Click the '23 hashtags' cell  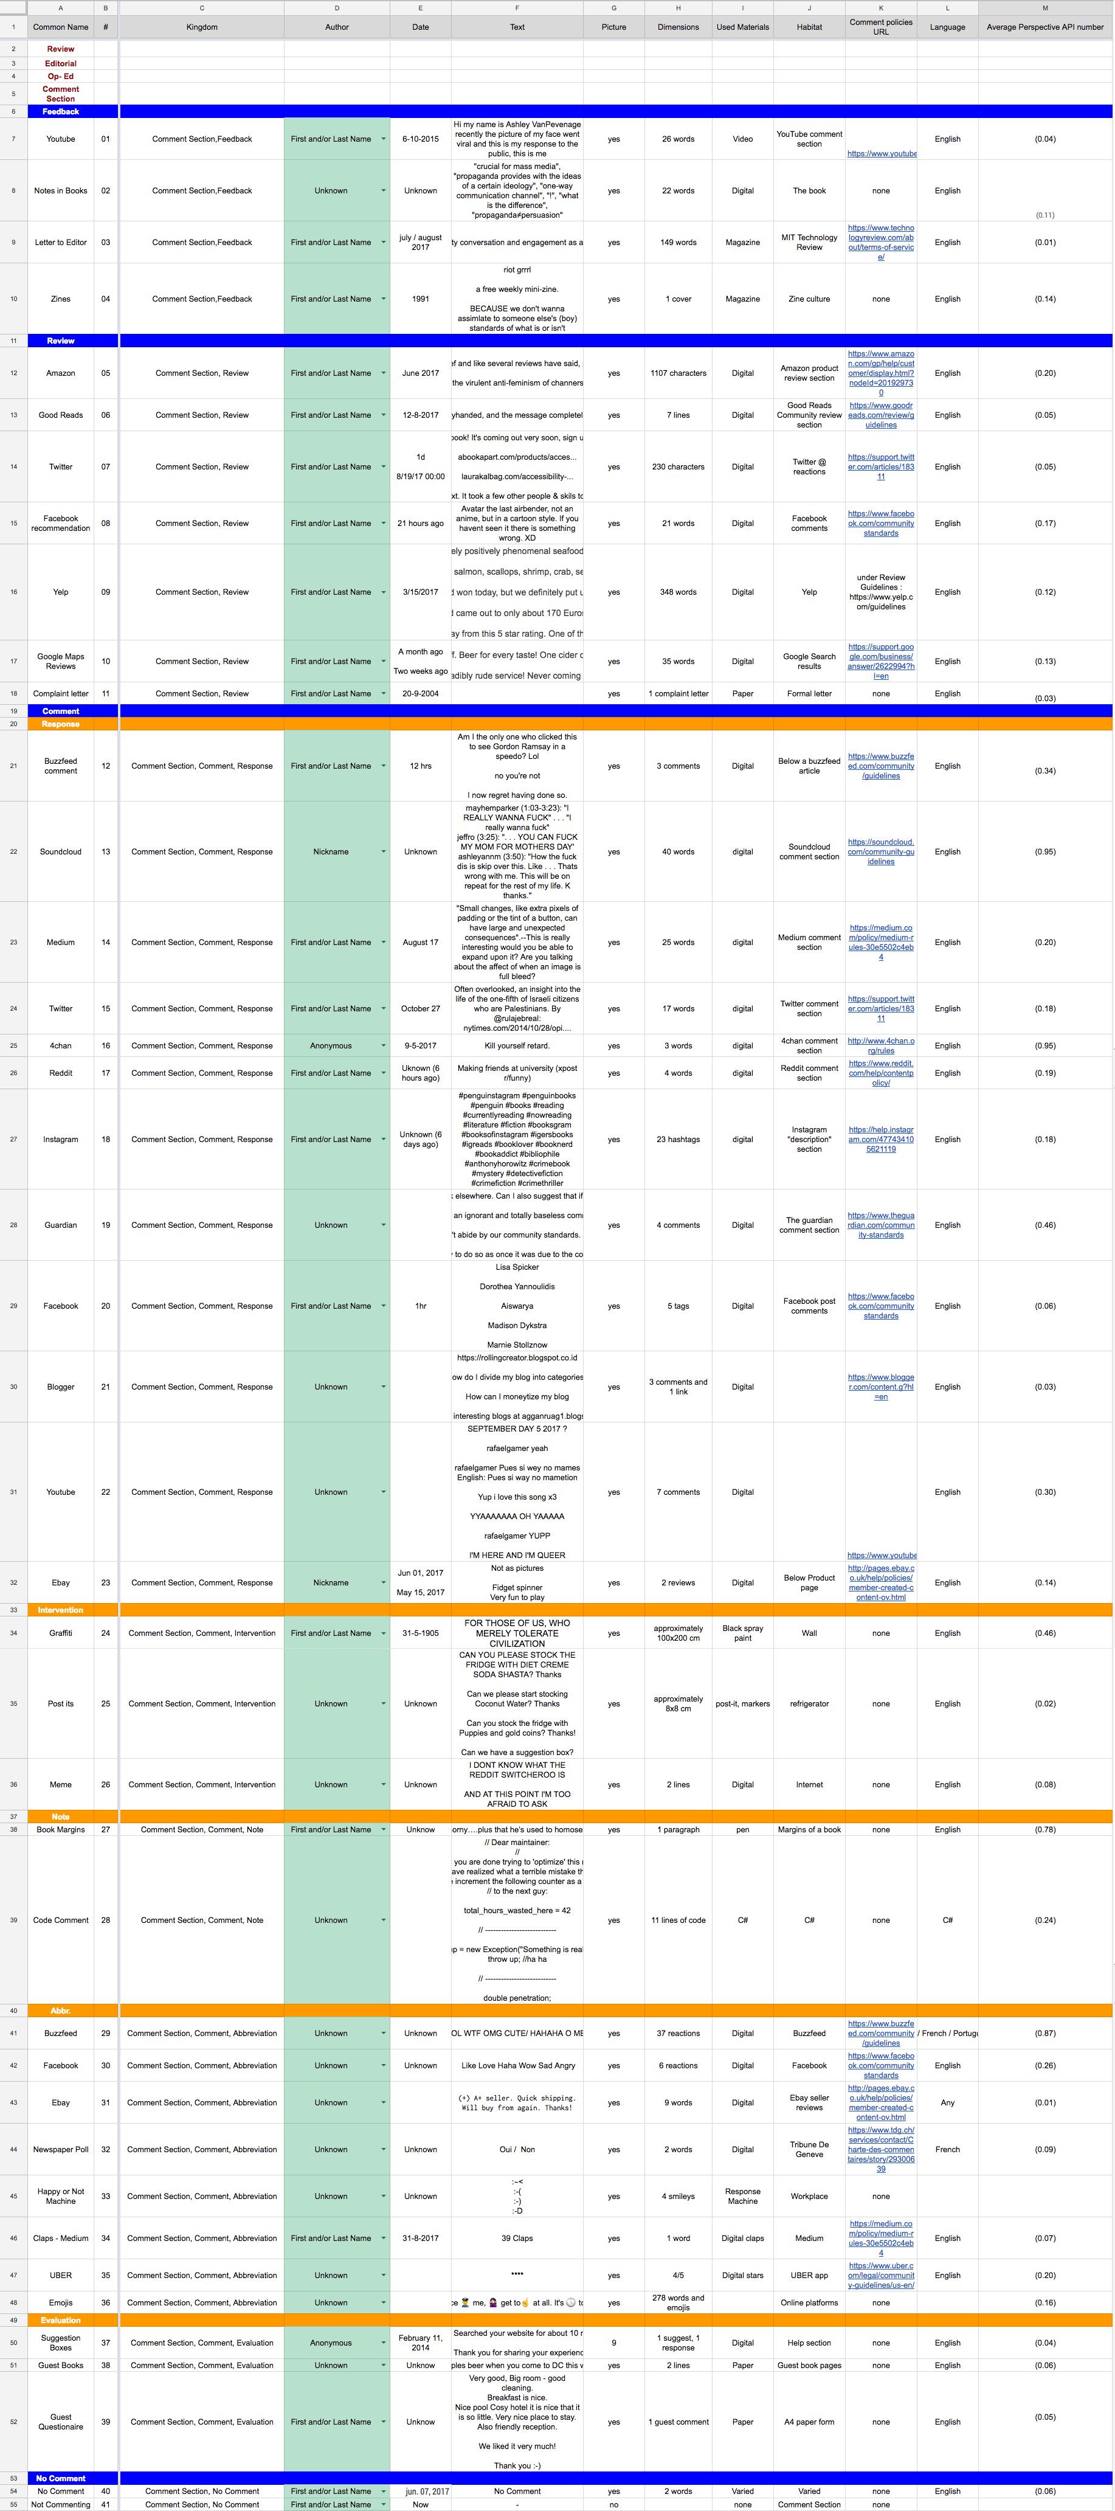click(x=678, y=1140)
